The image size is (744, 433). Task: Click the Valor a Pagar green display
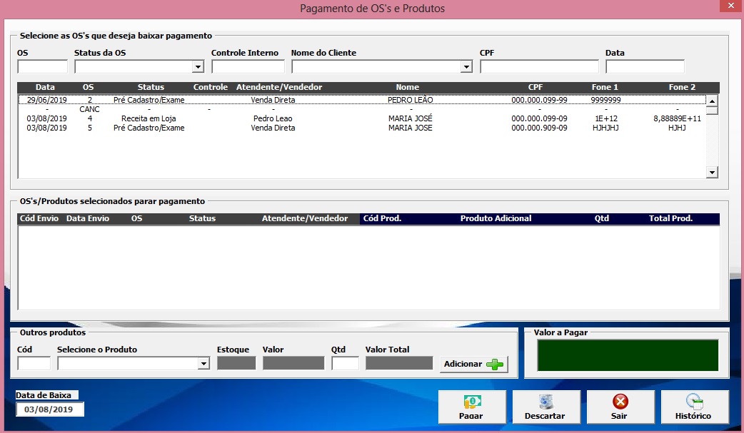click(628, 355)
